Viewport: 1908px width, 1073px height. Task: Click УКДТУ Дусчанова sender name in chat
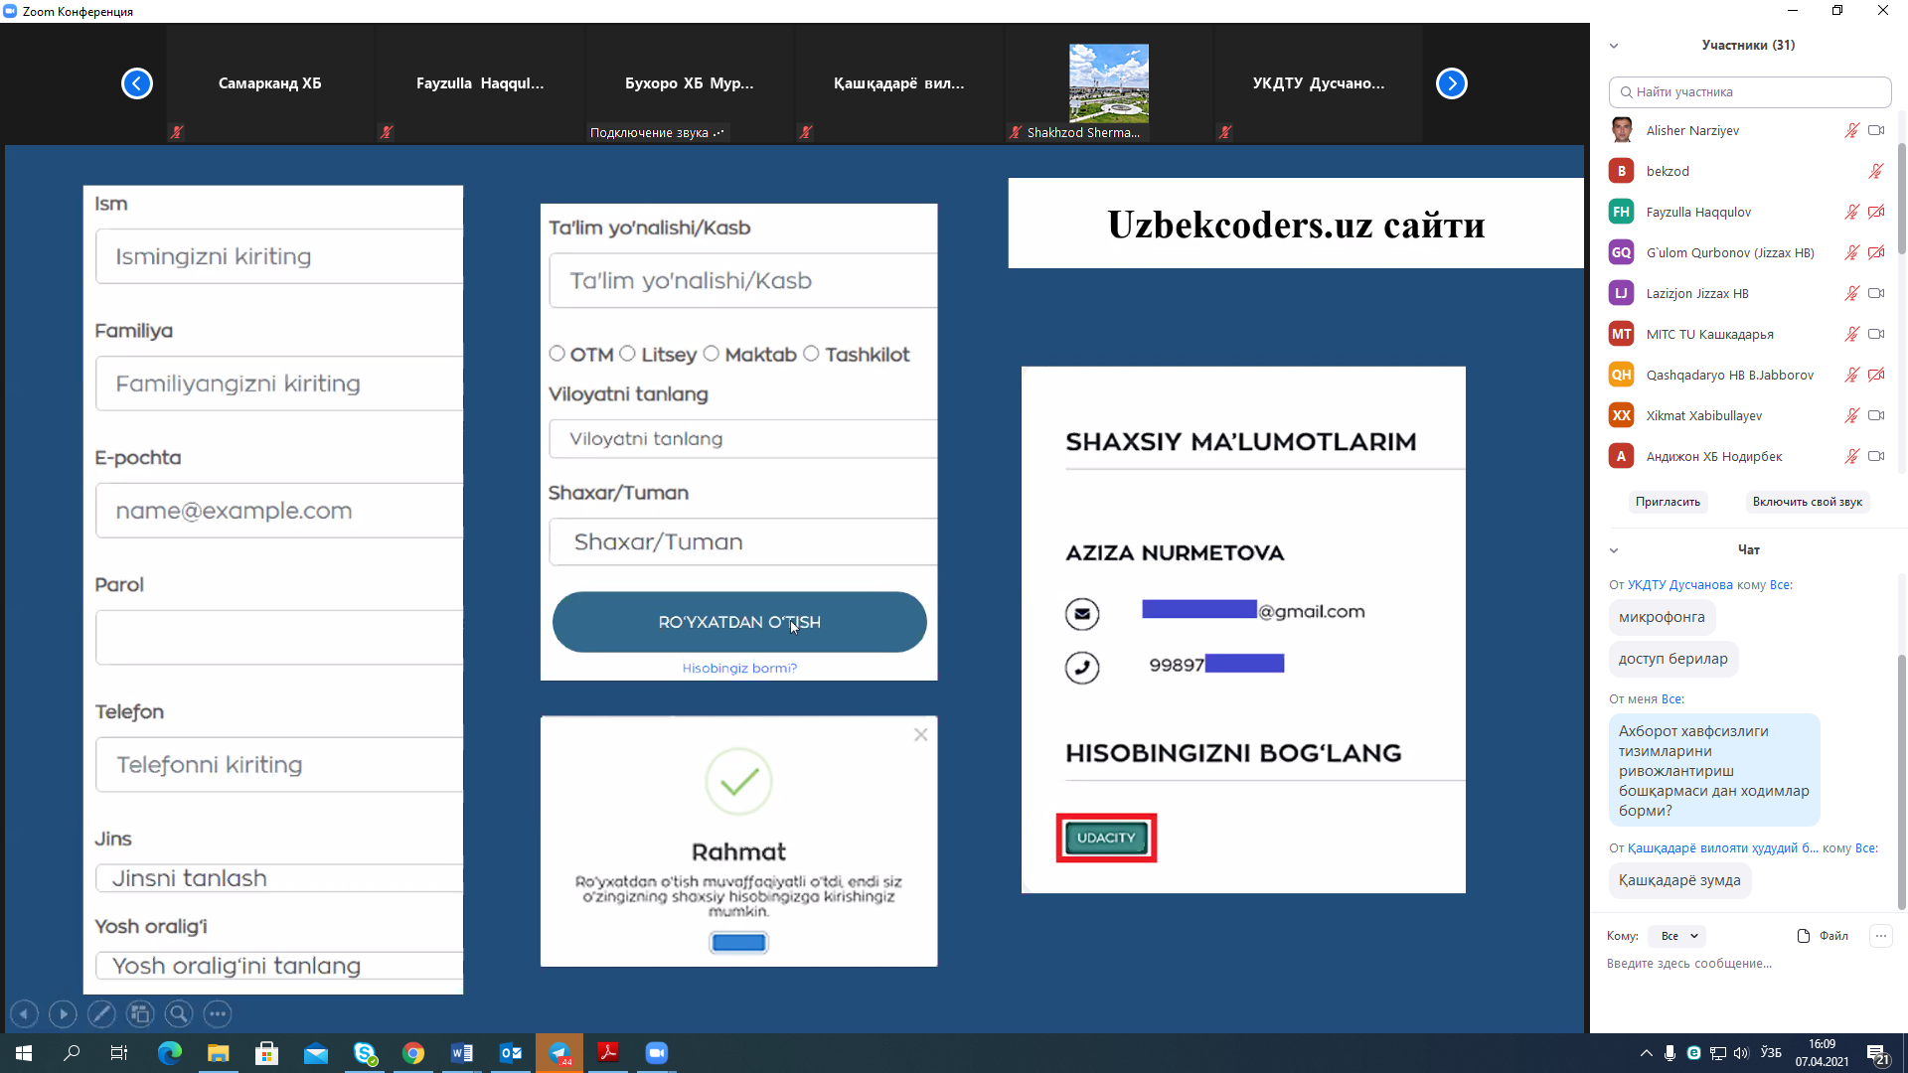point(1679,585)
